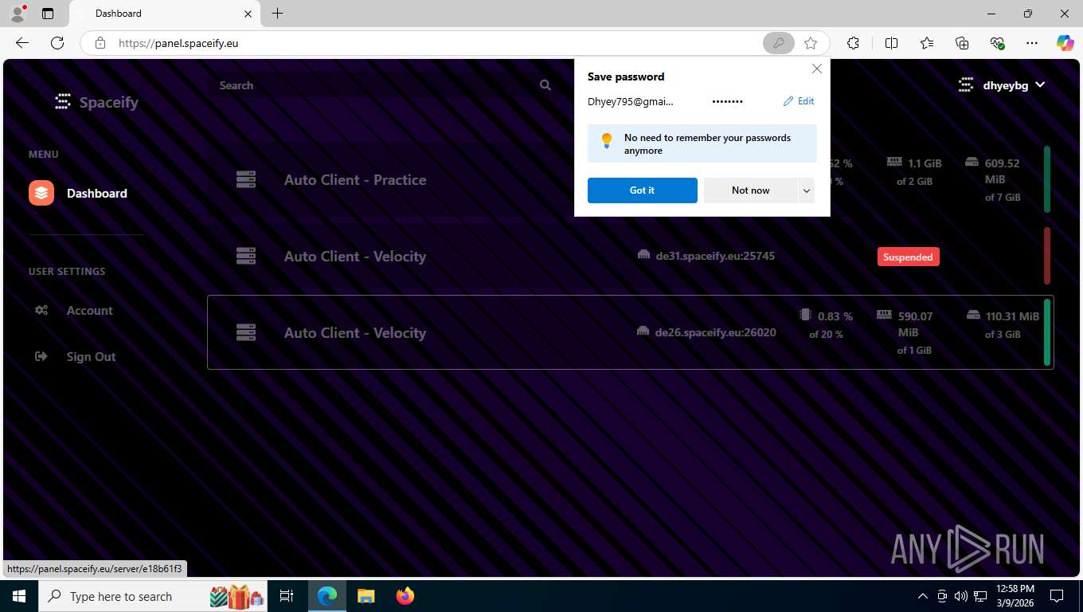Open the Copilot icon

click(1065, 43)
